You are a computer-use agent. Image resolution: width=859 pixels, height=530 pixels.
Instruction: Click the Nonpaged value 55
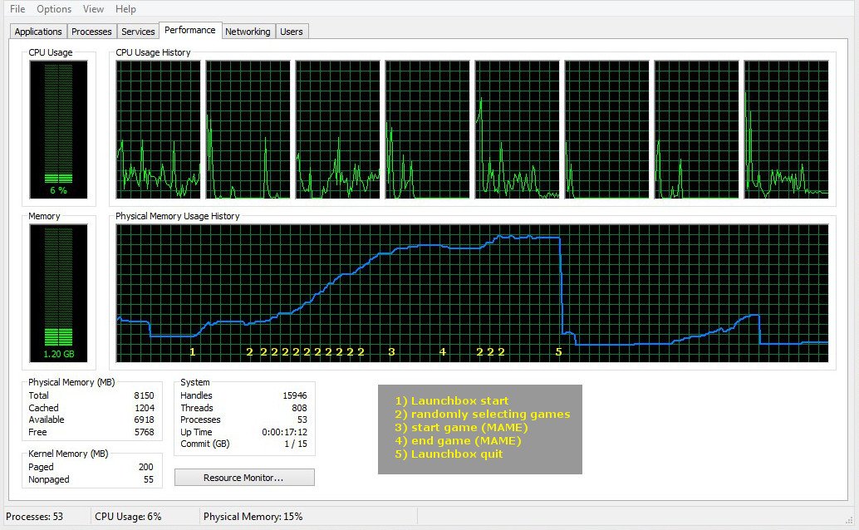pos(149,479)
